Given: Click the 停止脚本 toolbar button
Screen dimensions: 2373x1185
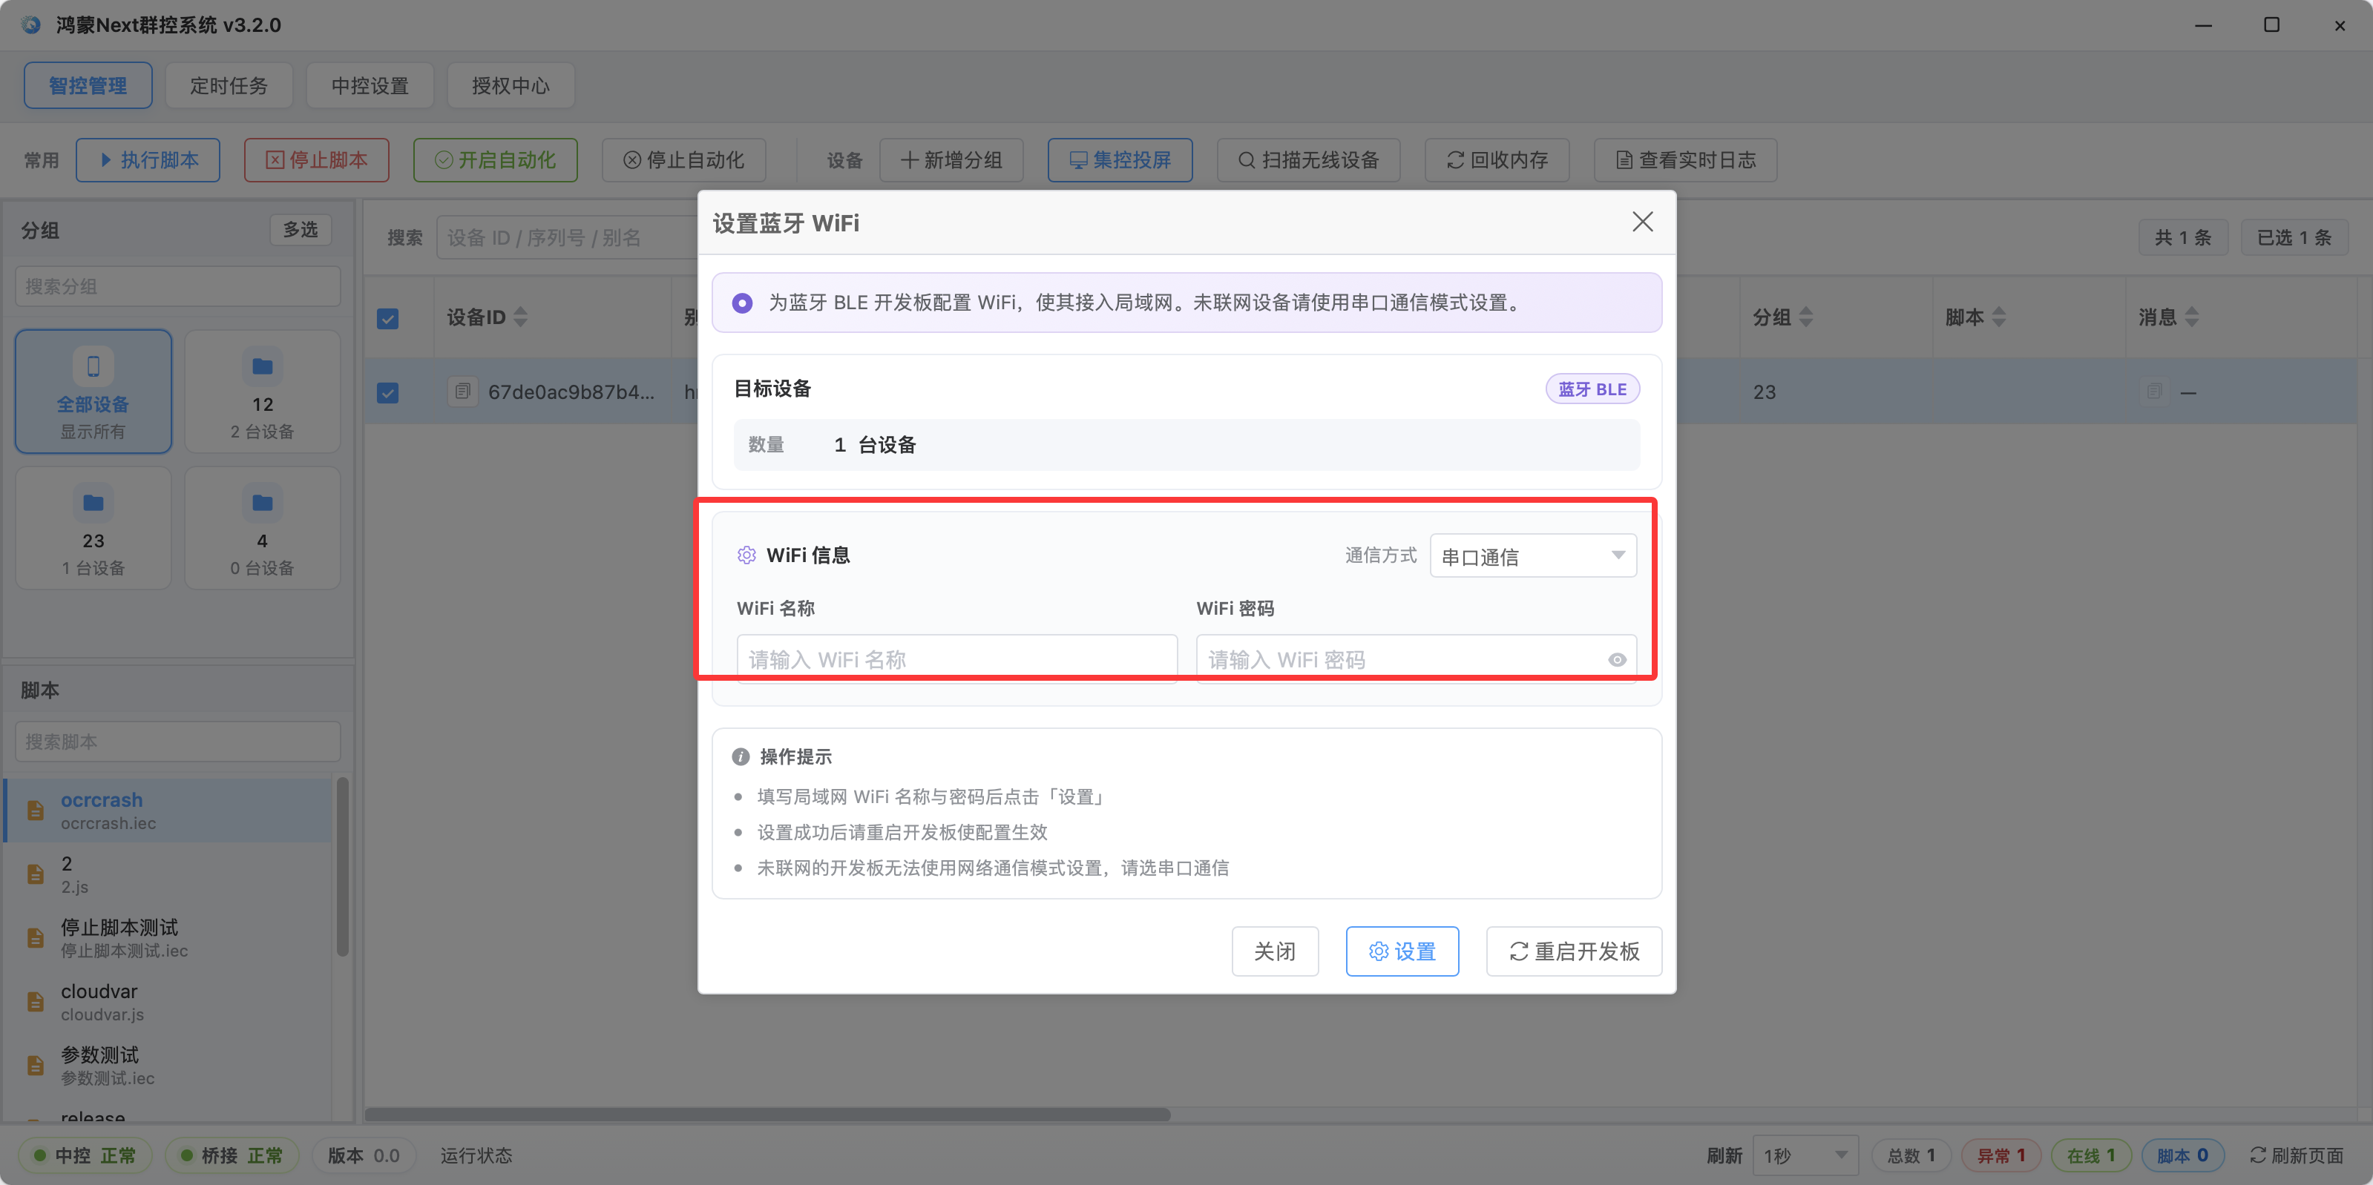Looking at the screenshot, I should (x=317, y=160).
